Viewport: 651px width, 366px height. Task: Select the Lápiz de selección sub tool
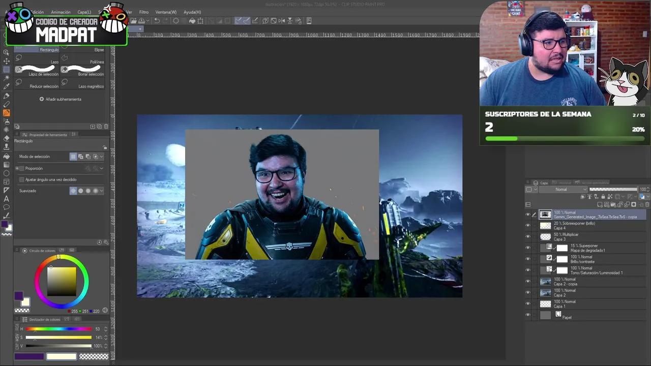tap(37, 71)
